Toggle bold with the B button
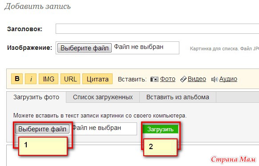The width and height of the screenshot is (259, 166). pos(17,79)
